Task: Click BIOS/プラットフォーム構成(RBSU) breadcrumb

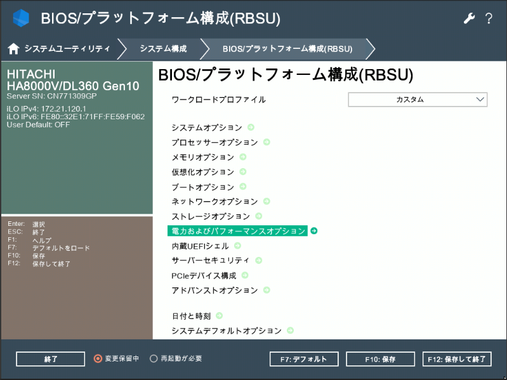Action: point(287,49)
